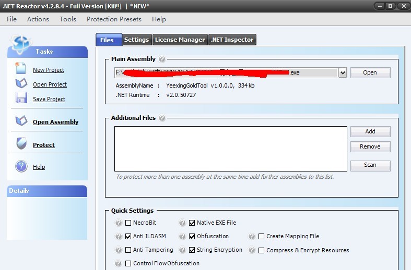Click the help icon before Native EXE File
Screen dimensions: 411x270
tap(182, 223)
